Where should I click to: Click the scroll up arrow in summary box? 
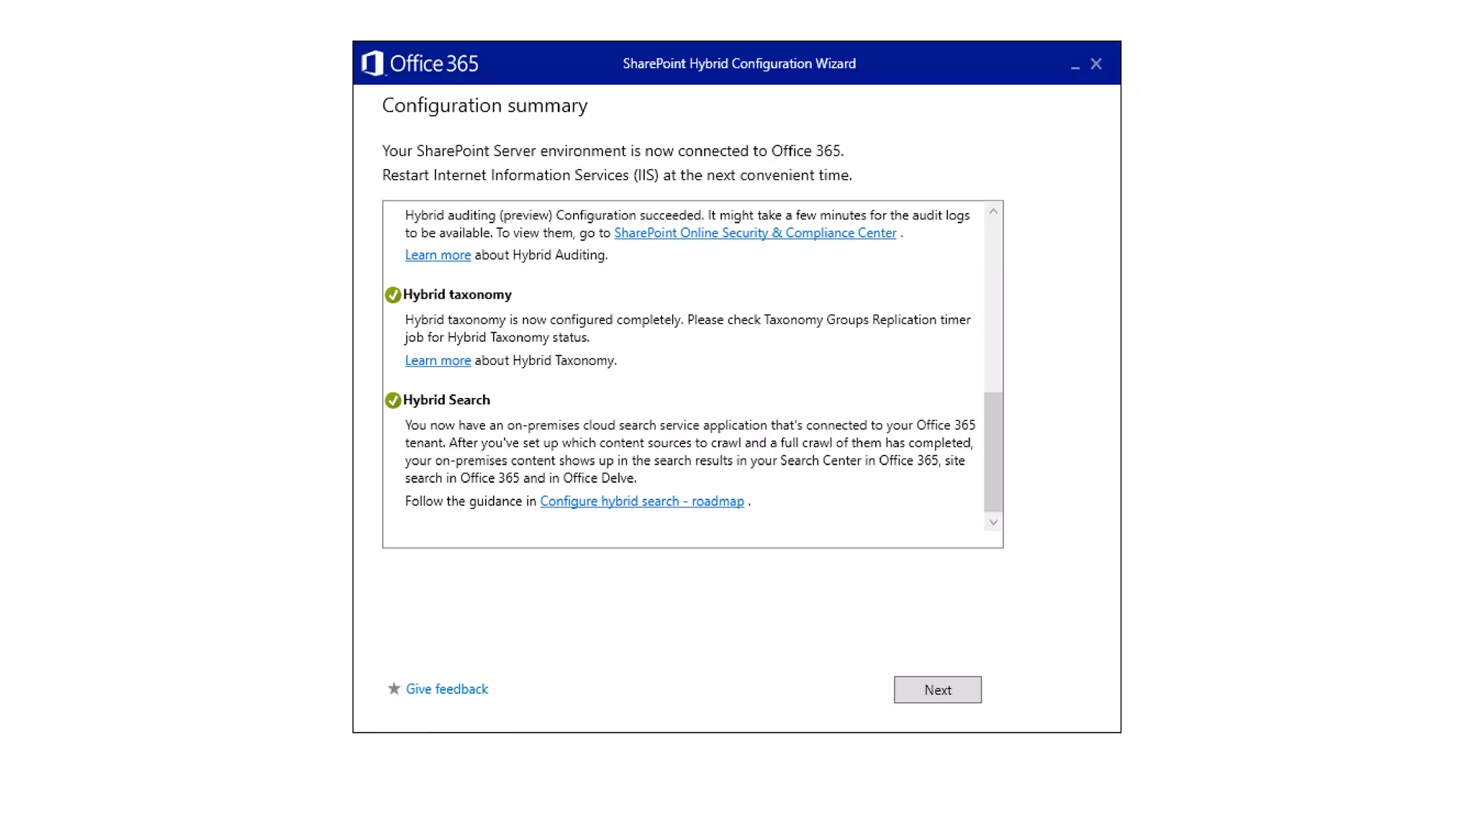pyautogui.click(x=993, y=212)
